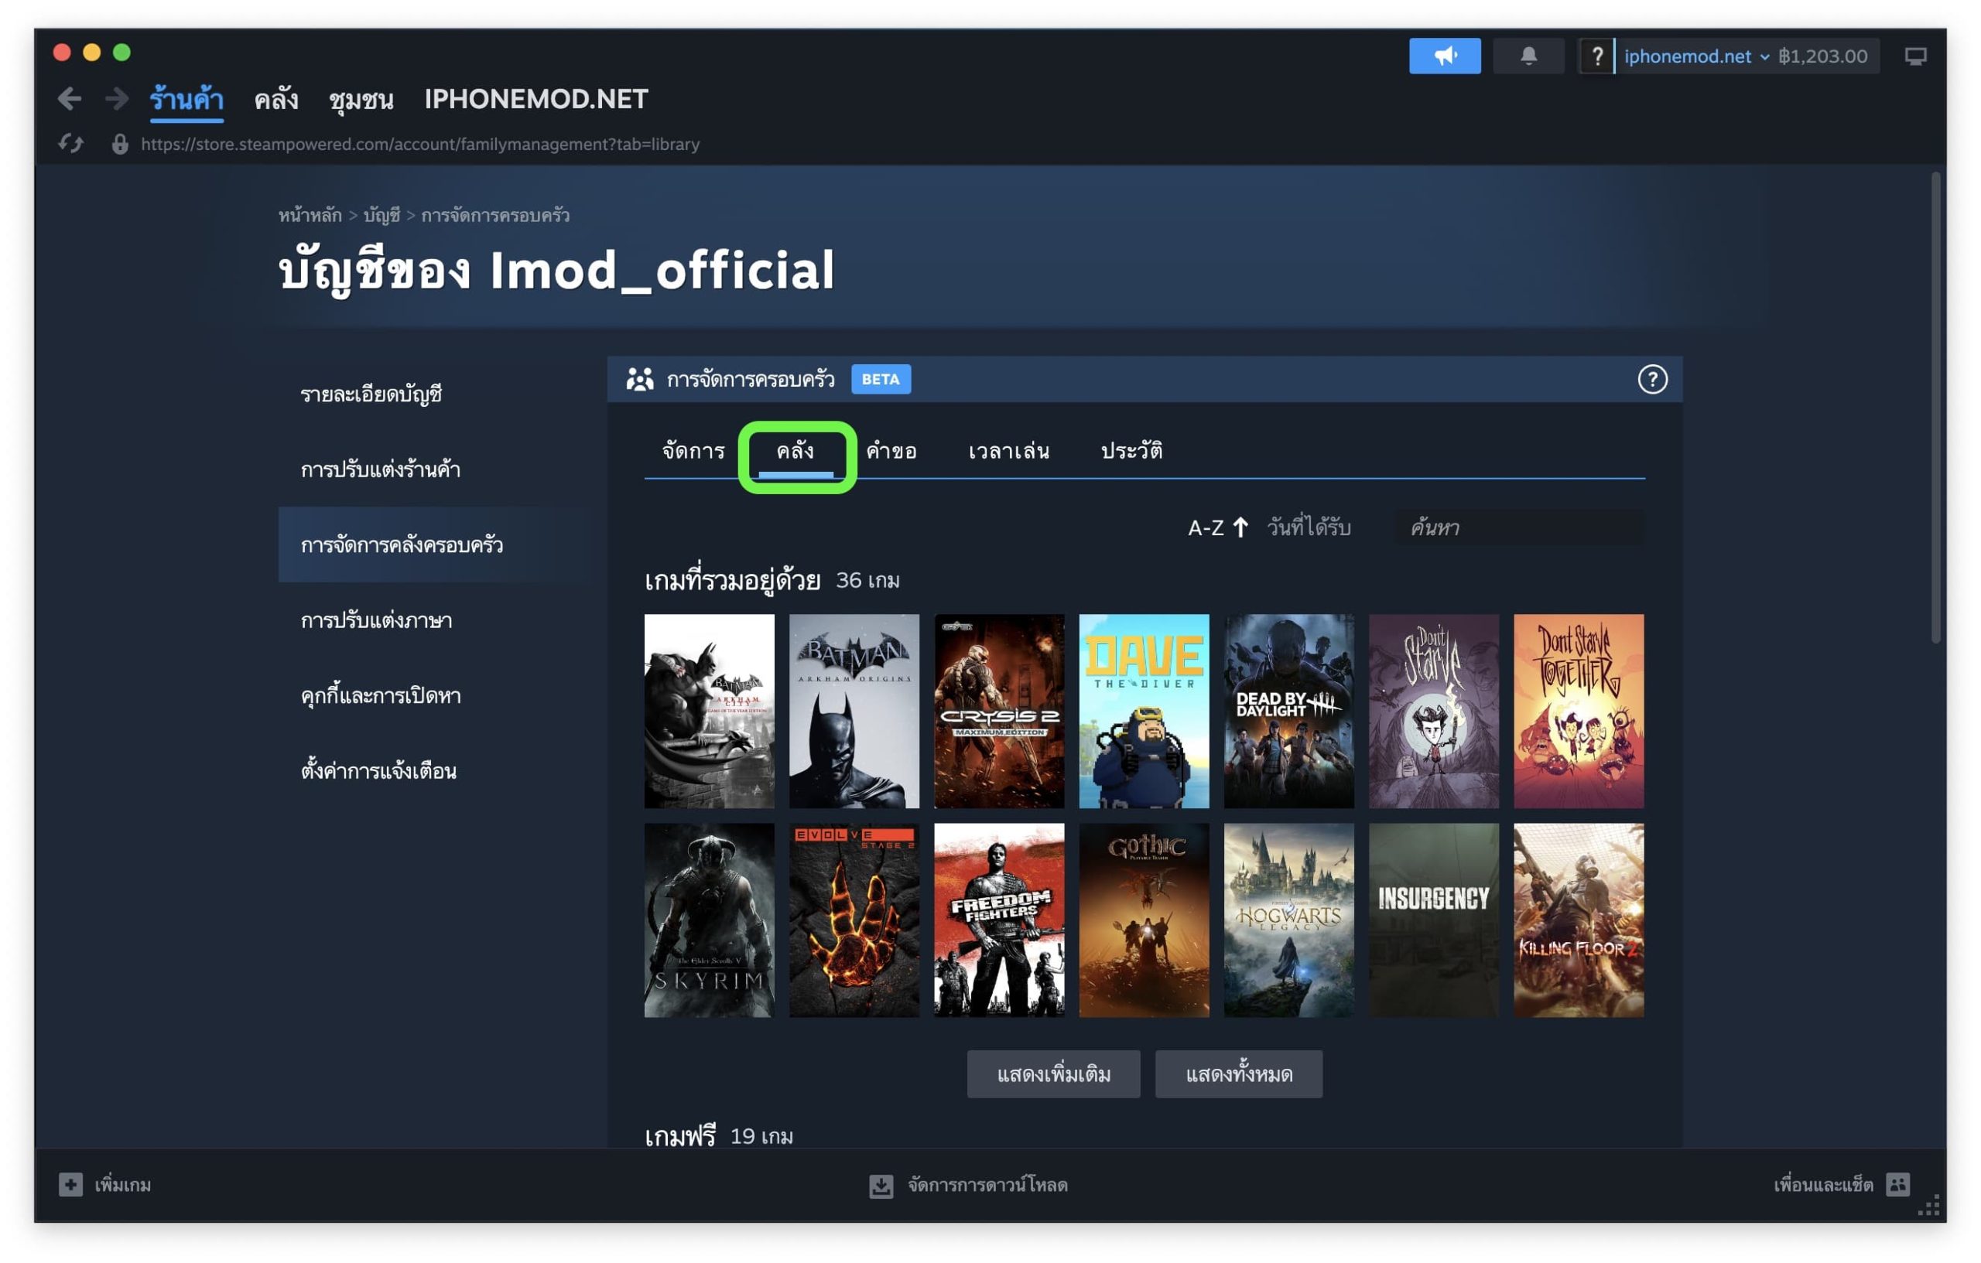Click the add game plus icon

point(70,1184)
